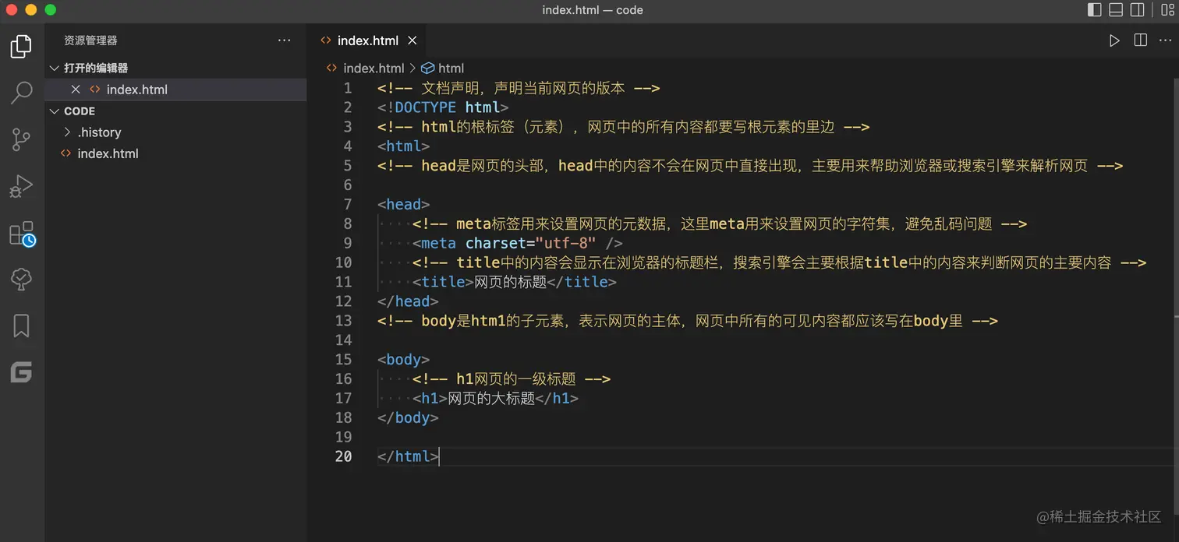Image resolution: width=1179 pixels, height=542 pixels.
Task: Toggle secondary side bar layout icon
Action: pyautogui.click(x=1138, y=10)
